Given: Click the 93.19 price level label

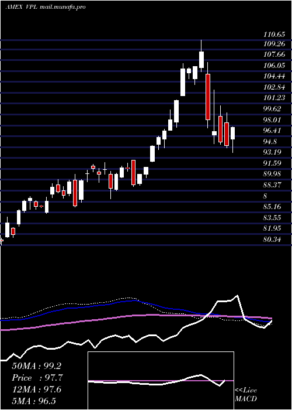Looking at the screenshot, I should pos(273,152).
